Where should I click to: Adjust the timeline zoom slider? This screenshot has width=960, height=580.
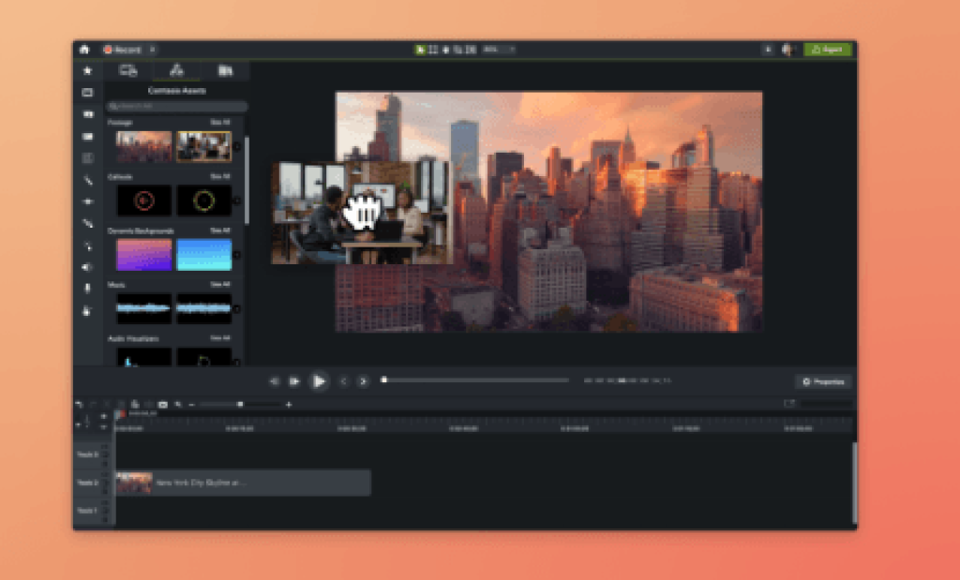(x=239, y=404)
